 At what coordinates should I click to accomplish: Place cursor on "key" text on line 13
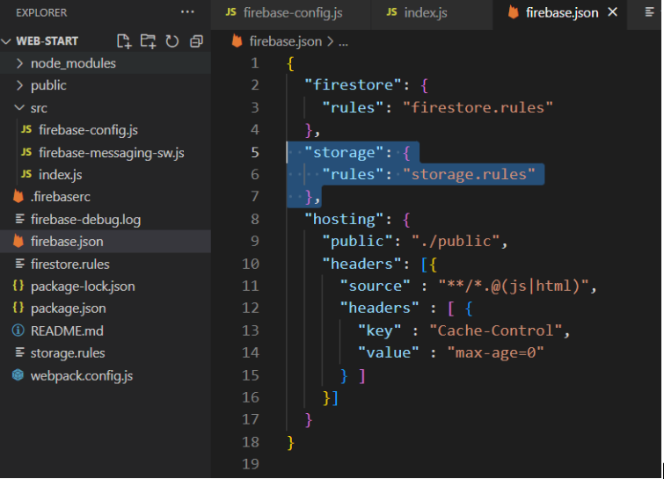pos(379,330)
